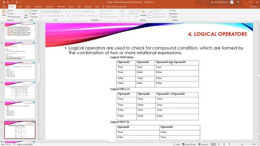Select slide 17 thumbnail
The width and height of the screenshot is (260, 146).
point(20,110)
